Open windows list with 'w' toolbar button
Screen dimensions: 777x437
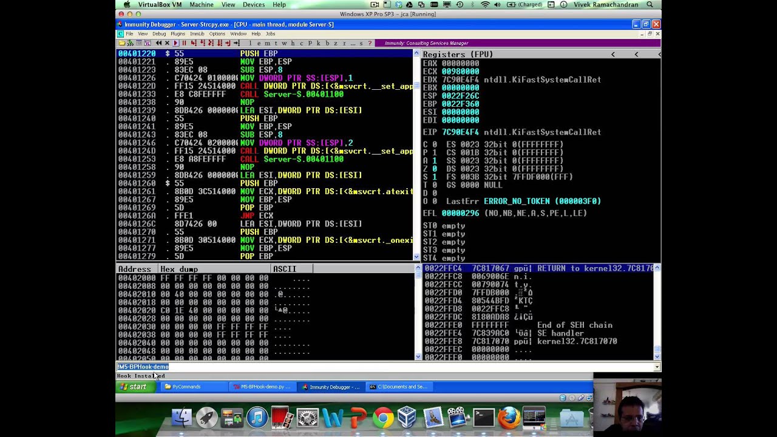284,43
